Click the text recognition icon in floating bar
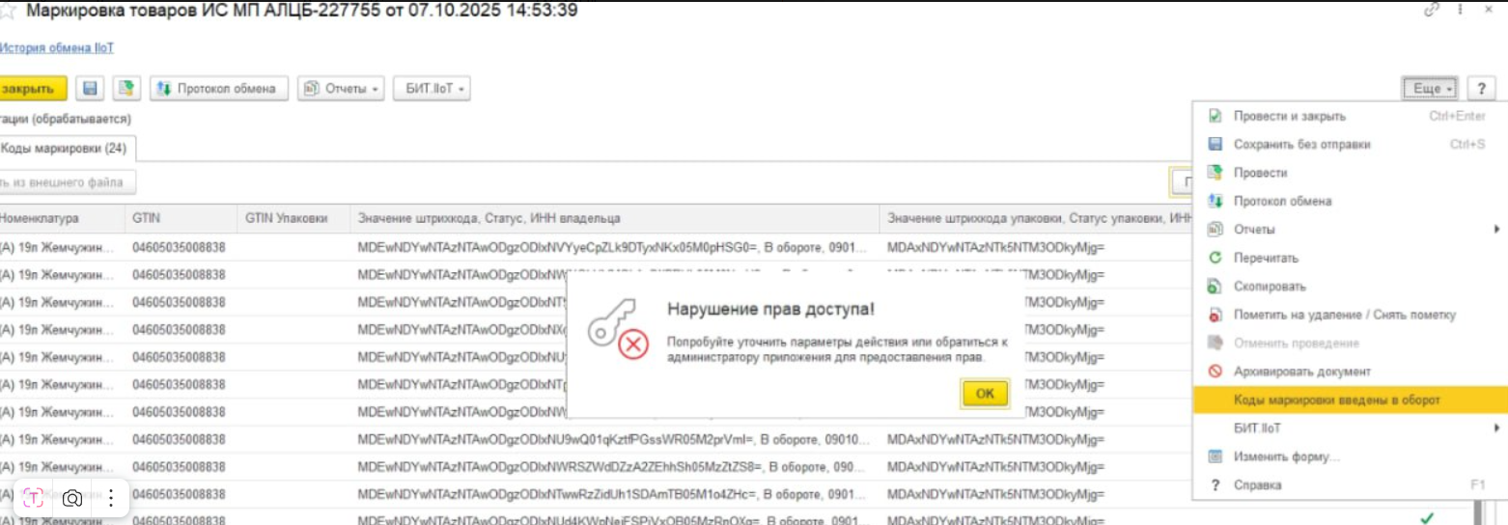Image resolution: width=1508 pixels, height=525 pixels. tap(33, 498)
